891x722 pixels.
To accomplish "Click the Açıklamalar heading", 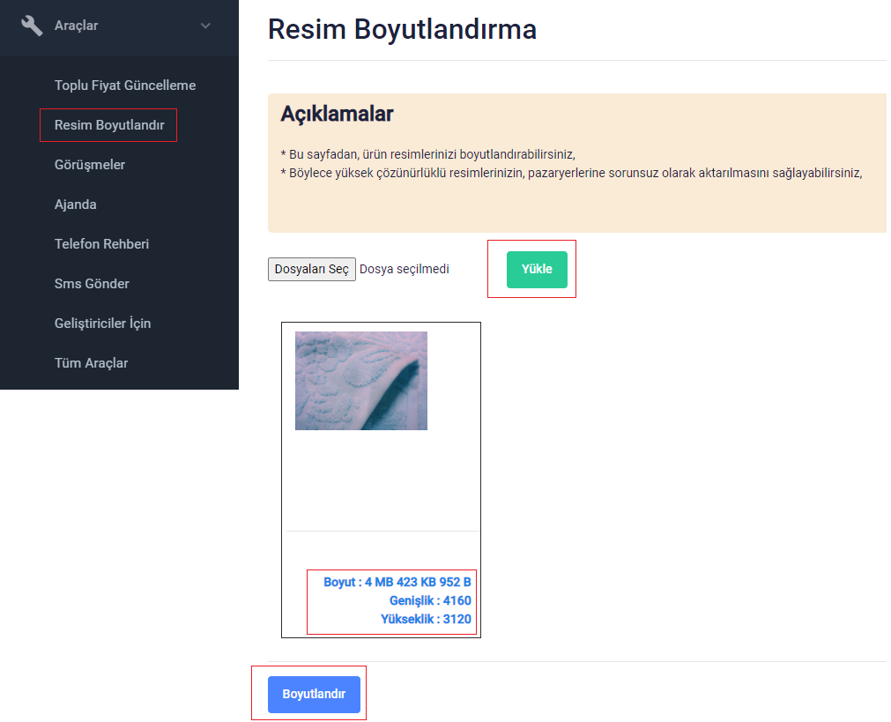I will [x=337, y=115].
